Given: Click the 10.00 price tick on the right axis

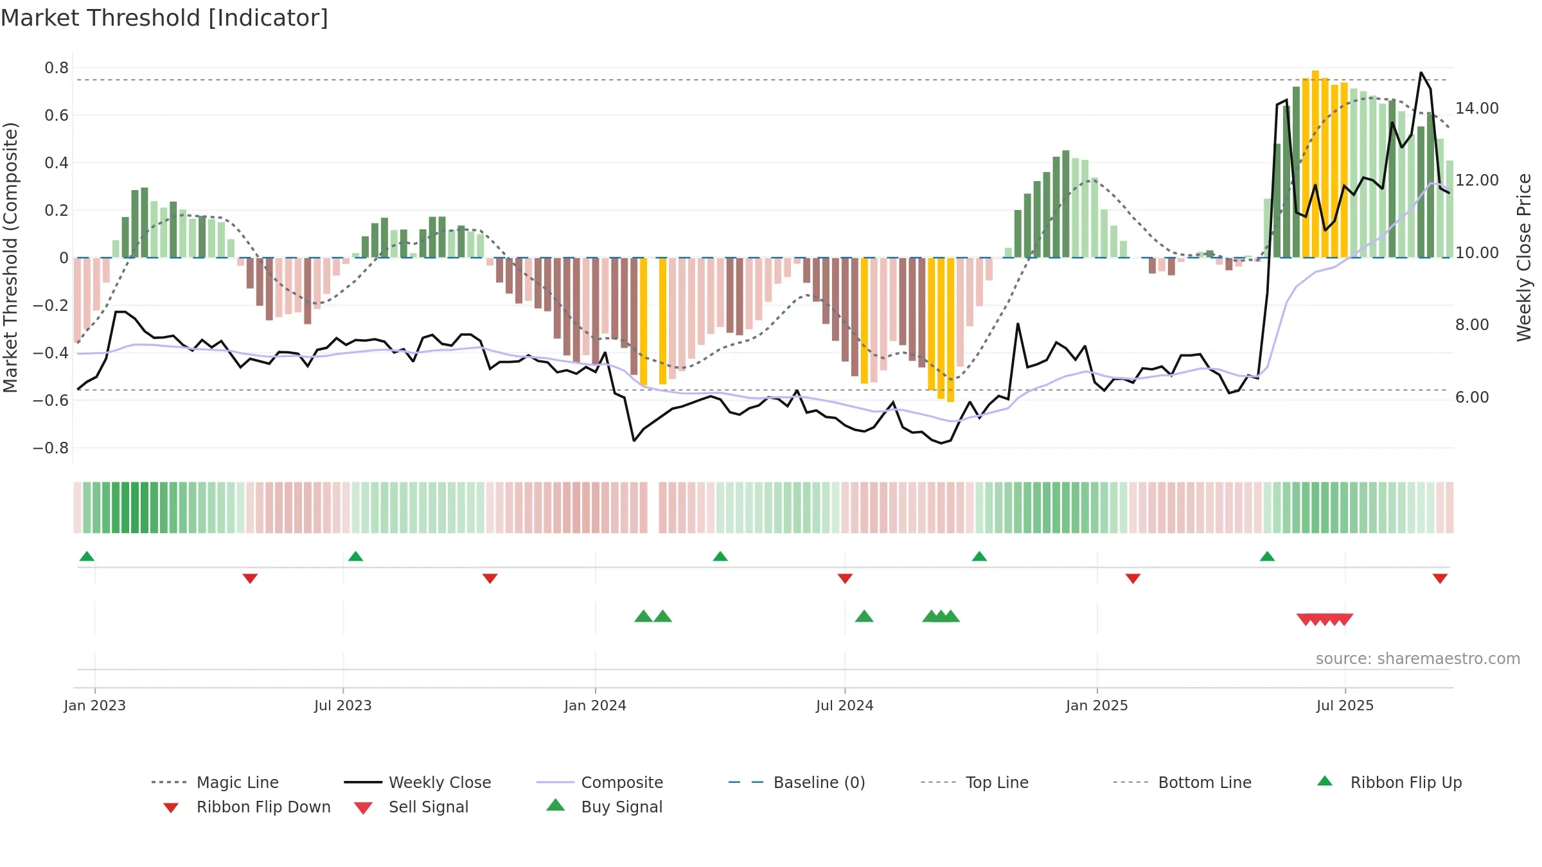Looking at the screenshot, I should click(1477, 253).
